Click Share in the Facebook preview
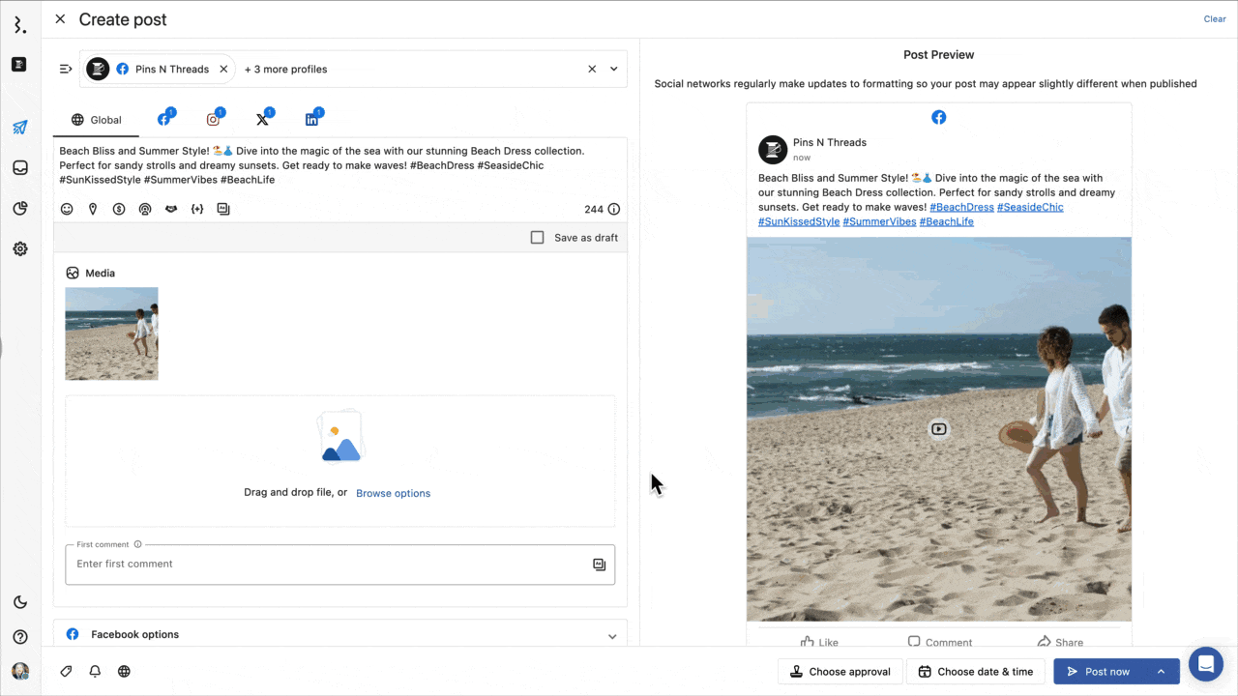Image resolution: width=1238 pixels, height=696 pixels. (1060, 642)
